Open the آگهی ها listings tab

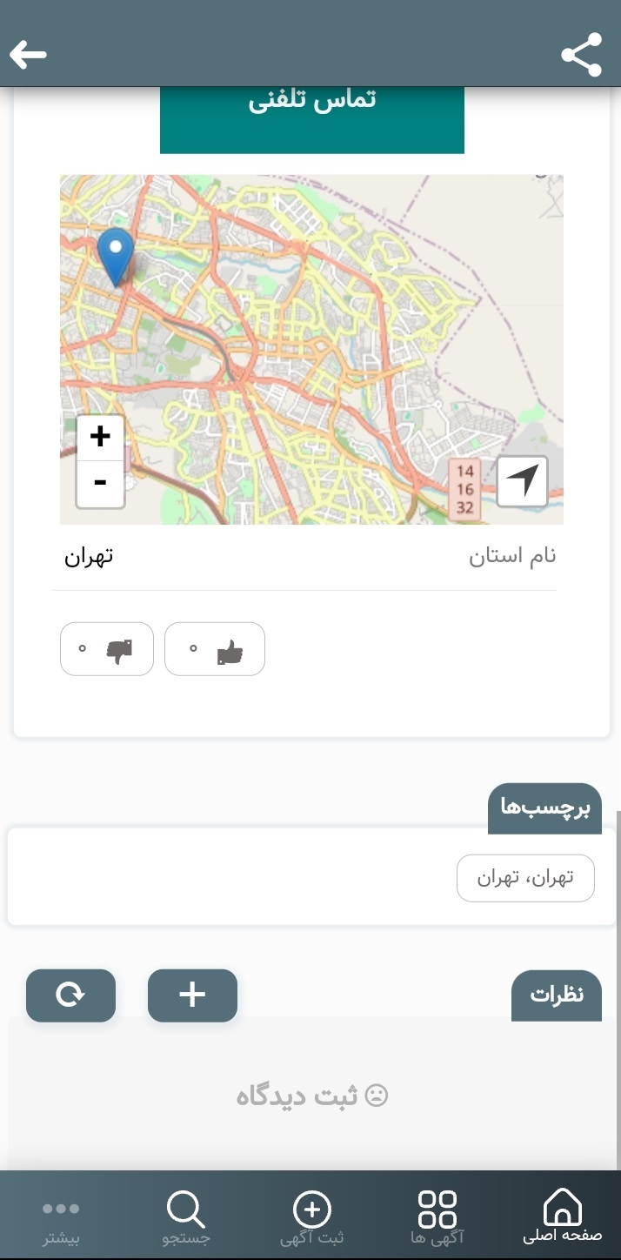(437, 1216)
